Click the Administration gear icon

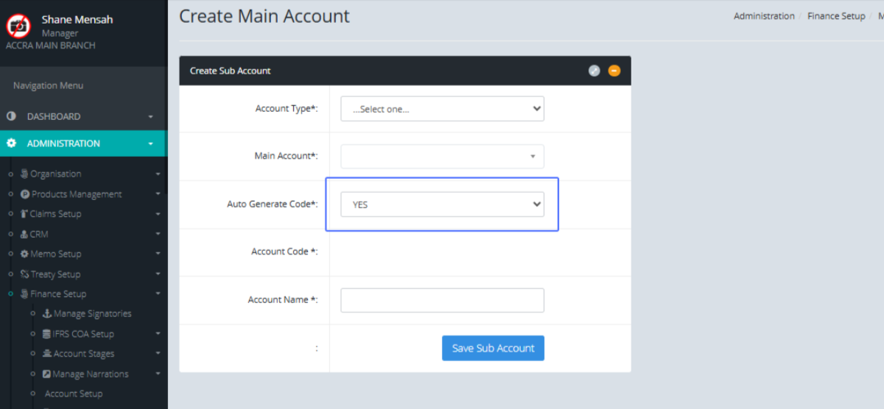coord(11,143)
